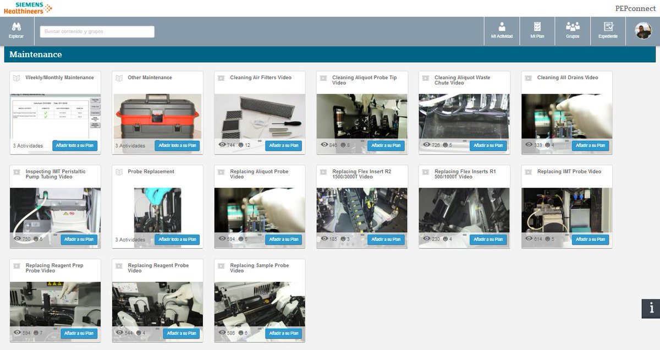Click '3 Actividades' on Other Maintenance card

coord(130,146)
